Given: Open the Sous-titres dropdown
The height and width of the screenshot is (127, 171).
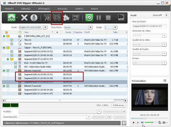Looking at the screenshot, I should pyautogui.click(x=90, y=27).
